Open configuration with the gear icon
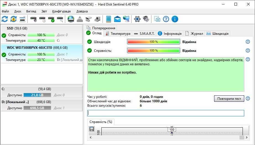The width and height of the screenshot is (255, 145). (x=137, y=19)
